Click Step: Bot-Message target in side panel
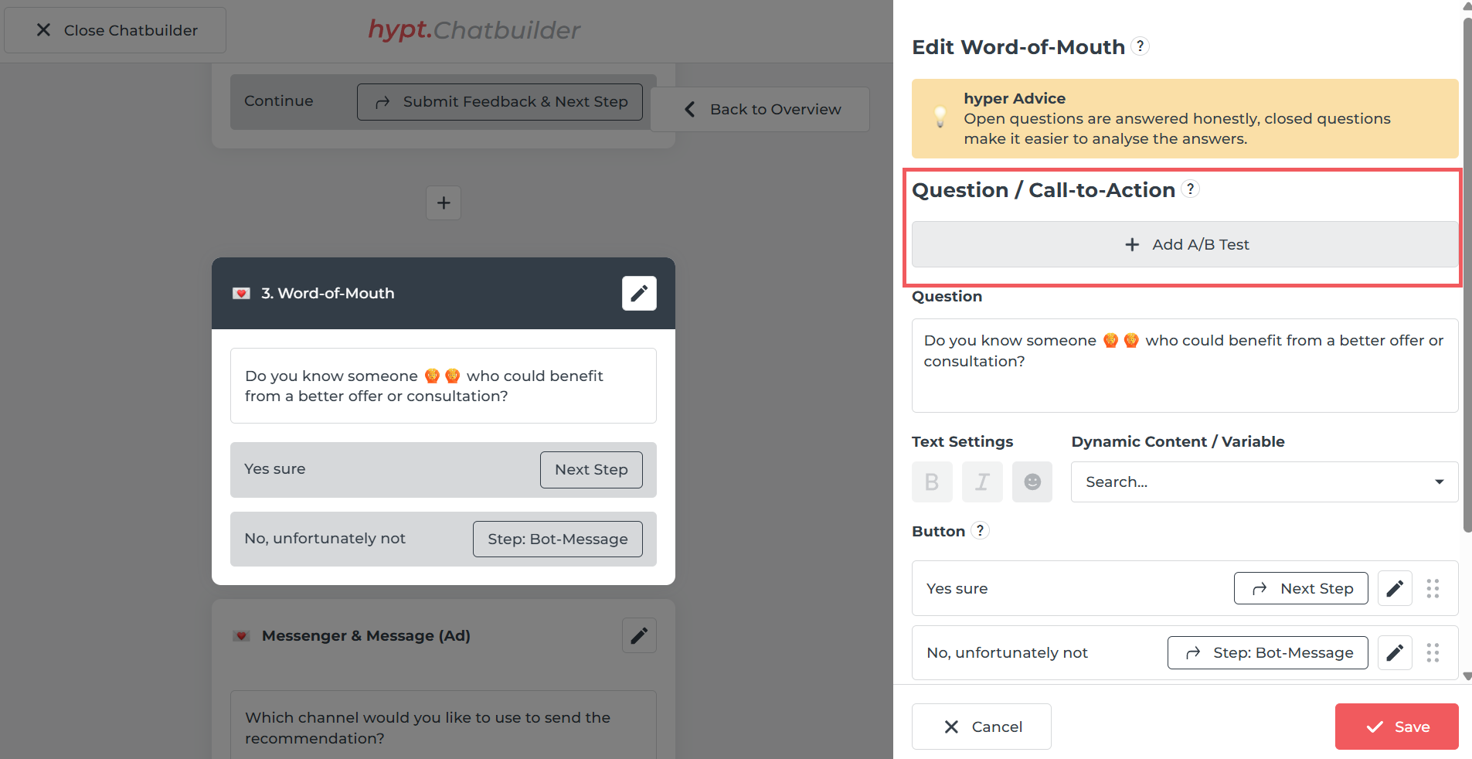Viewport: 1472px width, 759px height. [x=1267, y=652]
